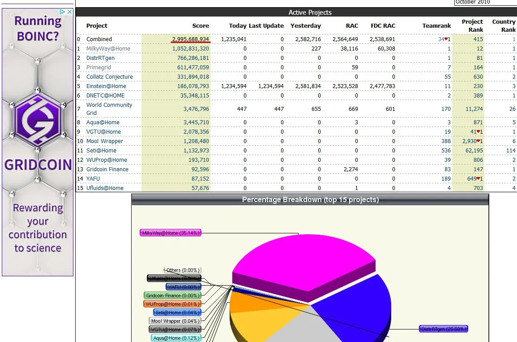Viewport: 517px width, 342px height.
Task: Open the Aqua@Home project link
Action: 103,122
